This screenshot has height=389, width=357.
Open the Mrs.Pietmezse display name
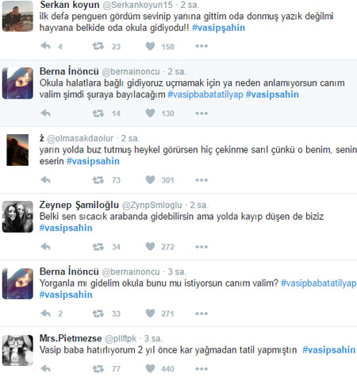(71, 338)
